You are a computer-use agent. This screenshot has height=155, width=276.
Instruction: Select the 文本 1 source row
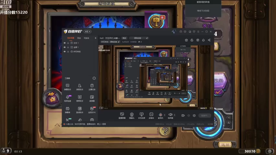(80, 43)
